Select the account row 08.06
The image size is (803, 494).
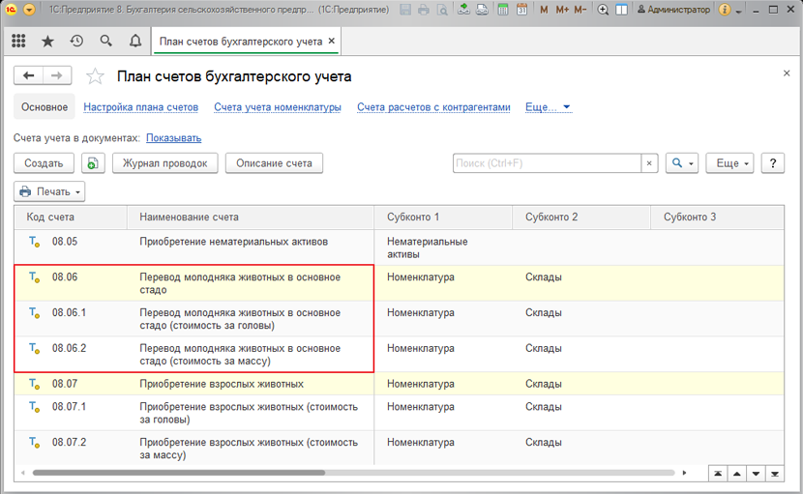point(399,283)
